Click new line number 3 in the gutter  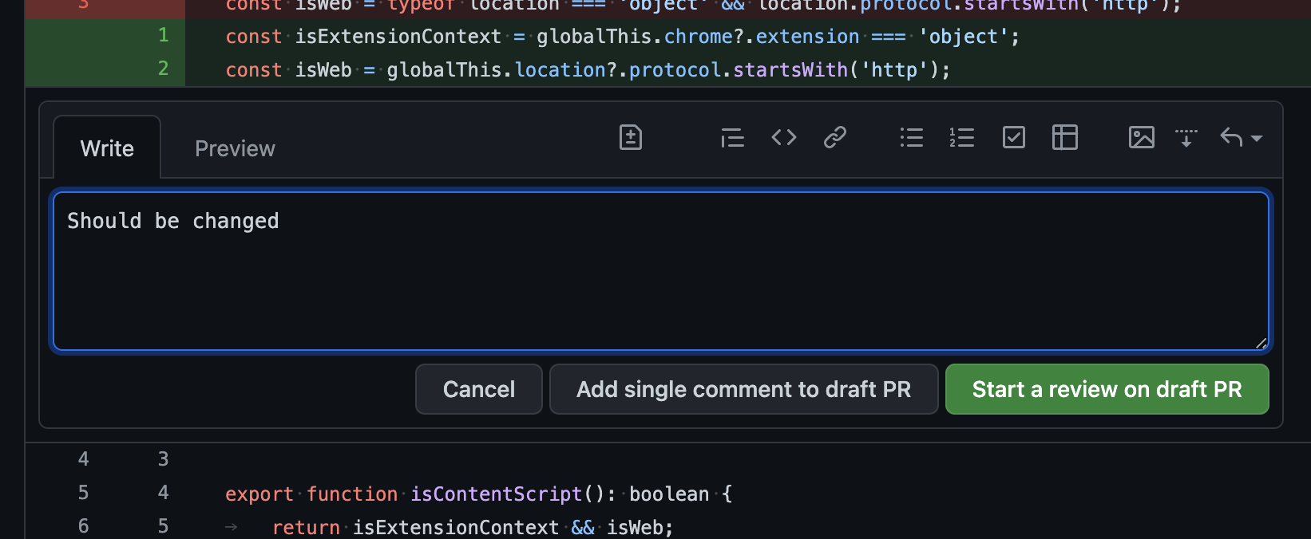[x=164, y=459]
